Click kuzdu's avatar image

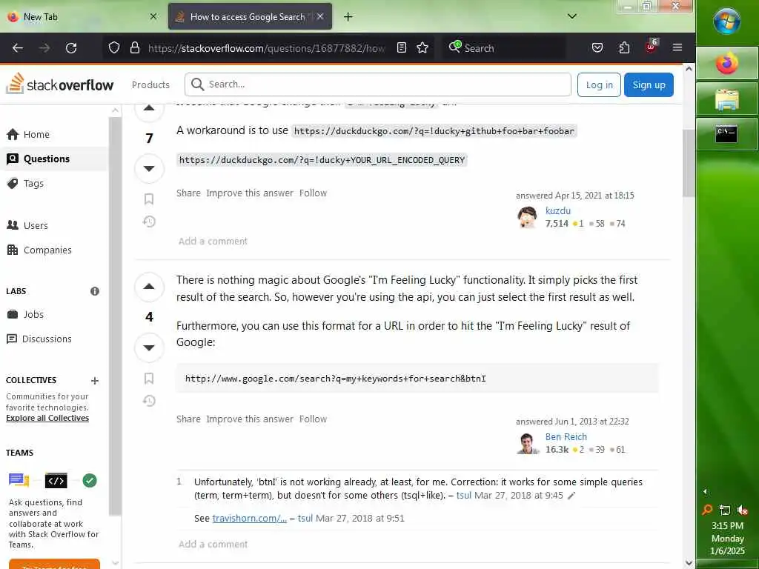[x=527, y=217]
